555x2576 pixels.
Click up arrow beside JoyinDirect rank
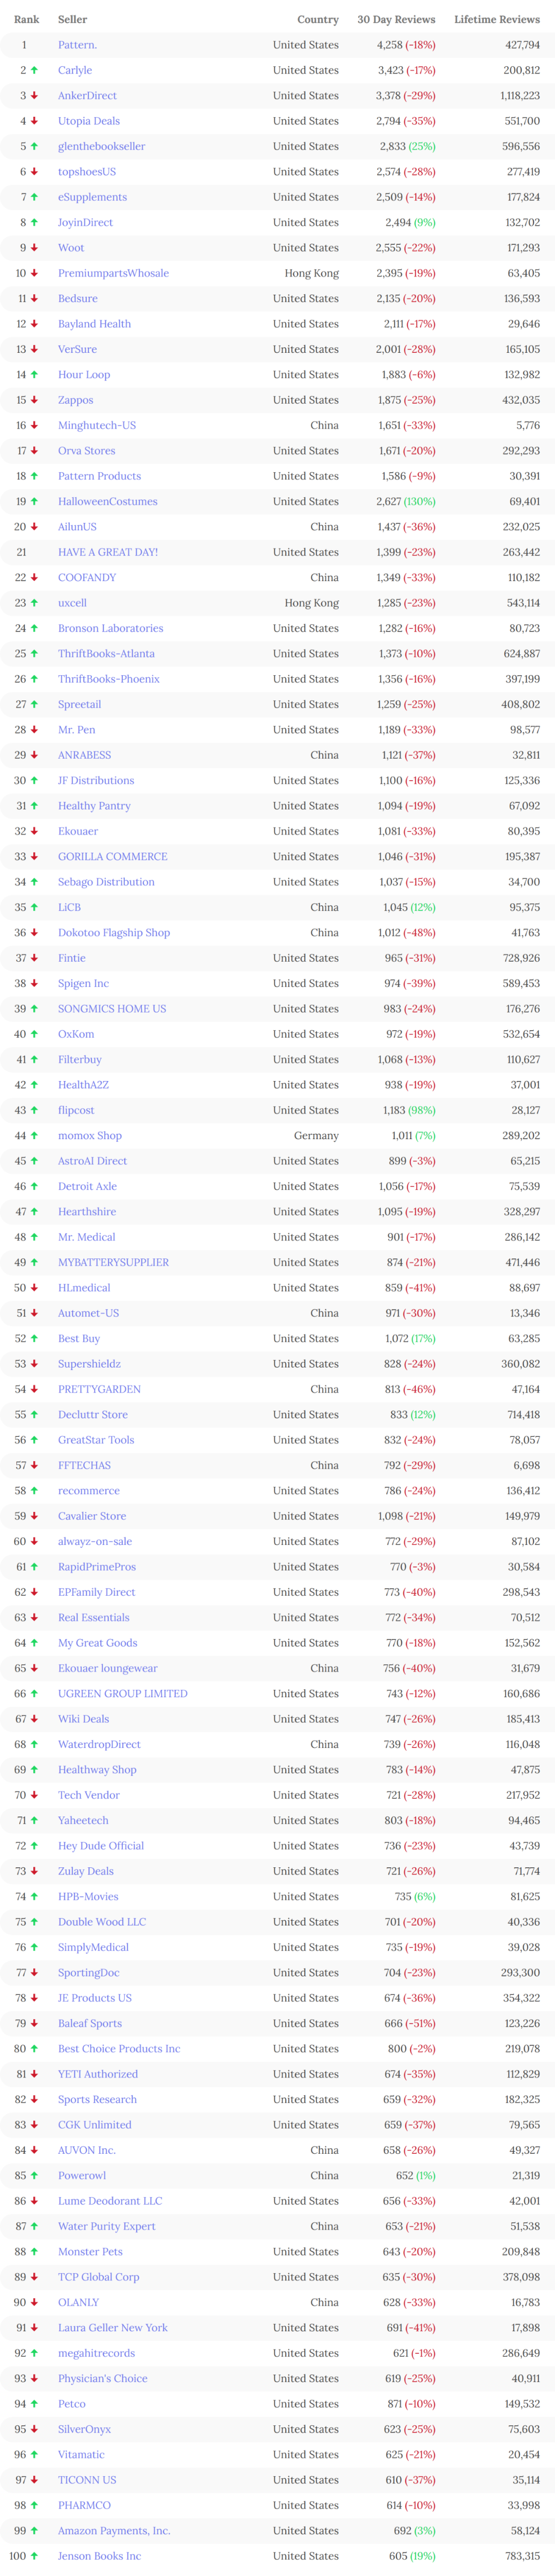point(34,222)
